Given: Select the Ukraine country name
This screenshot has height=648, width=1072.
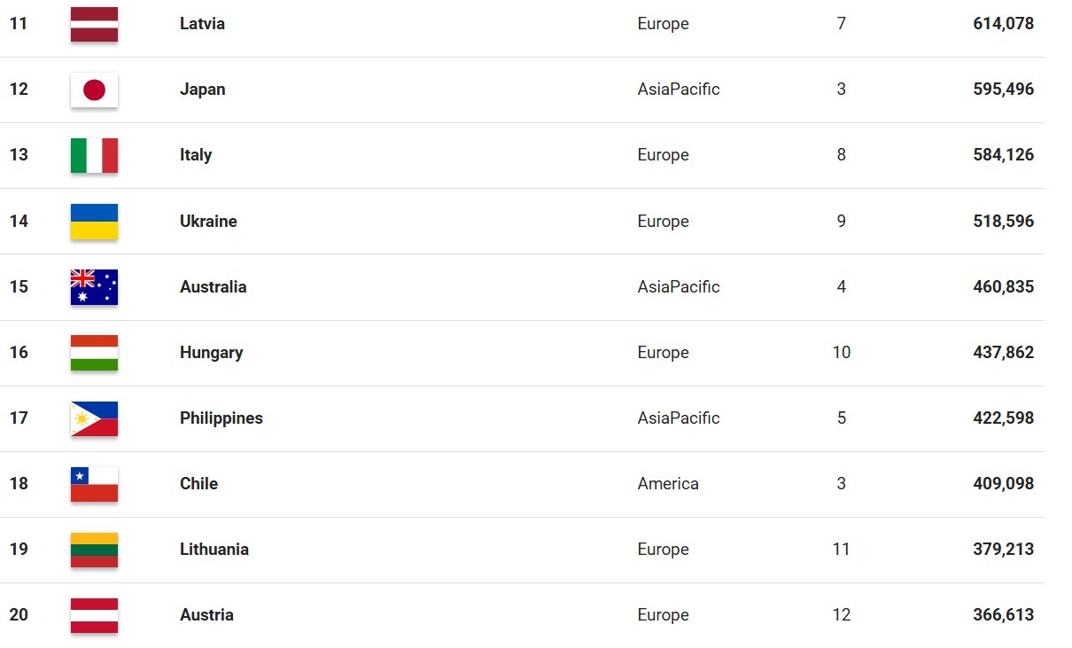Looking at the screenshot, I should (x=208, y=221).
